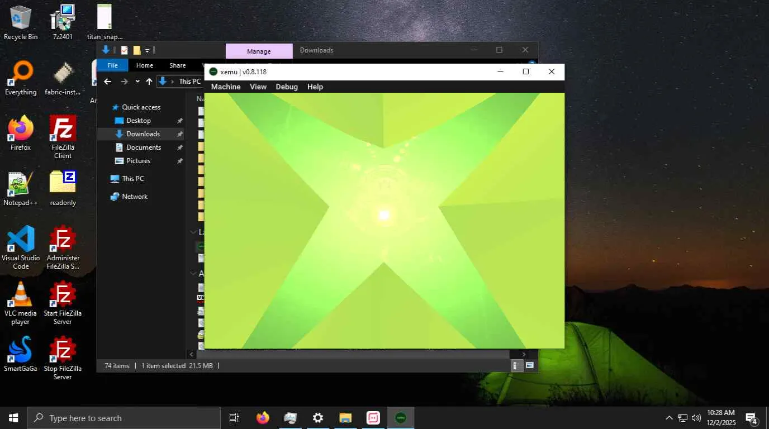Image resolution: width=769 pixels, height=429 pixels.
Task: Select the SmartGaGa desktop shortcut
Action: pos(21,354)
